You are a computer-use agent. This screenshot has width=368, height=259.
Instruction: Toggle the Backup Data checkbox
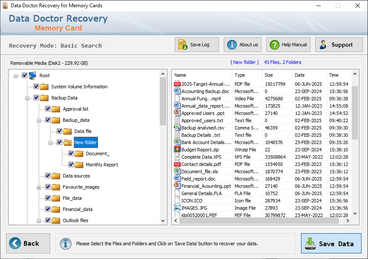pos(36,97)
